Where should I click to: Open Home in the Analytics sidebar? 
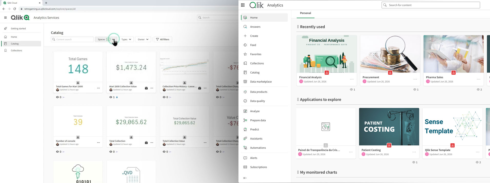(x=264, y=18)
